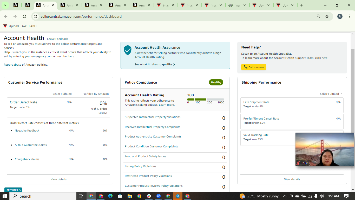Image resolution: width=355 pixels, height=200 pixels.
Task: Click the battery icon in system tray
Action: tap(304, 196)
